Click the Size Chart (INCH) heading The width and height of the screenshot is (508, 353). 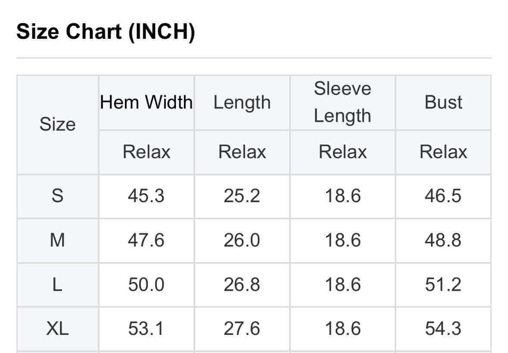point(106,32)
